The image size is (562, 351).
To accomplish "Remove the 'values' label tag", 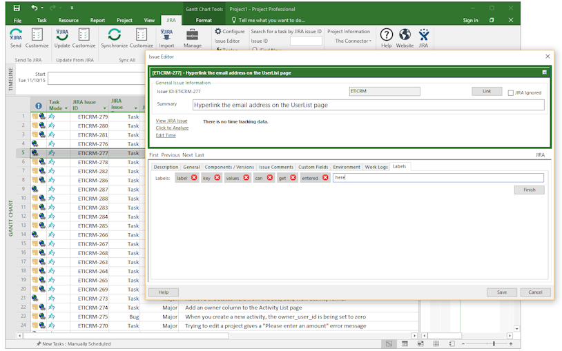I will pos(246,178).
